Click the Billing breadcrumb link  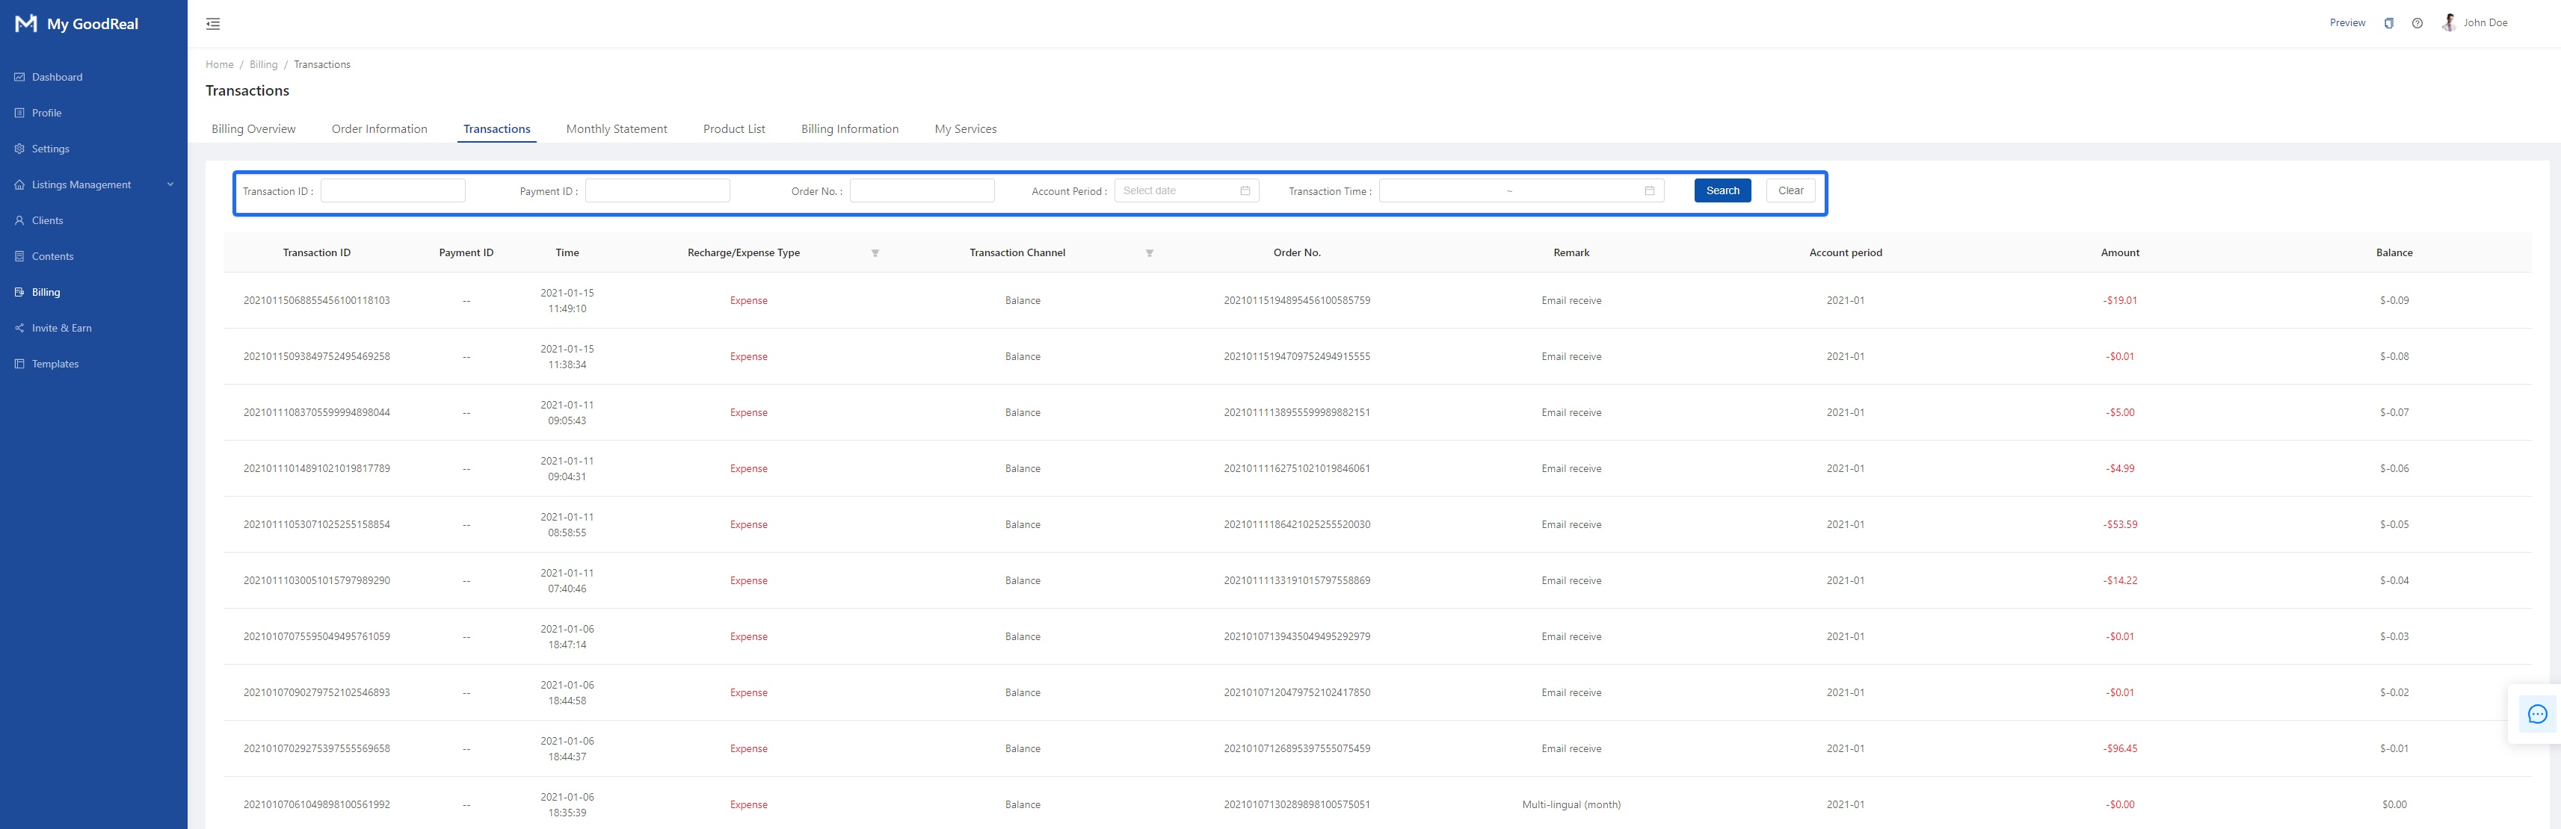point(263,63)
